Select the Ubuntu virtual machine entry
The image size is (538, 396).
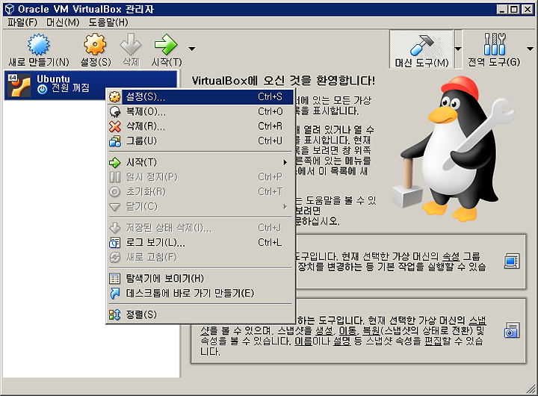click(91, 84)
